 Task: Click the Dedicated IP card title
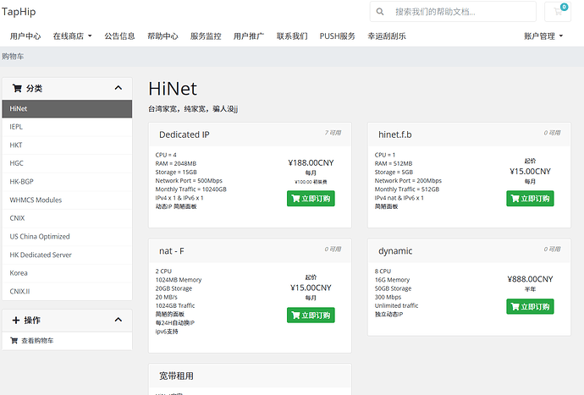(185, 134)
